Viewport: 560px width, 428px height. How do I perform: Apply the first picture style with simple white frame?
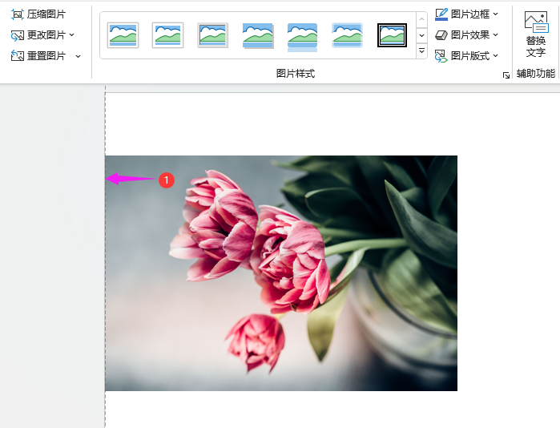[x=123, y=35]
